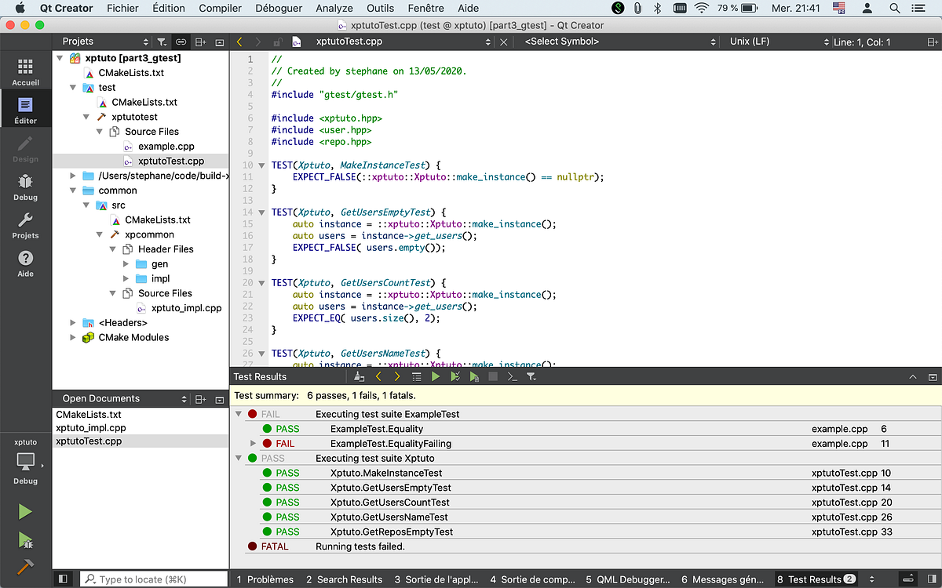Clear the Test Results output
942x588 pixels.
[359, 376]
